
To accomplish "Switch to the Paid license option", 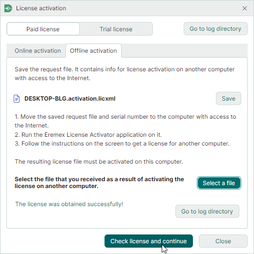I will click(43, 29).
